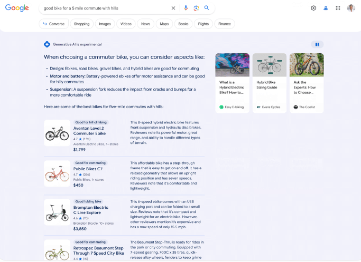361x262 pixels.
Task: Click the Public Bikes C7 thumbnail
Action: [x=57, y=173]
